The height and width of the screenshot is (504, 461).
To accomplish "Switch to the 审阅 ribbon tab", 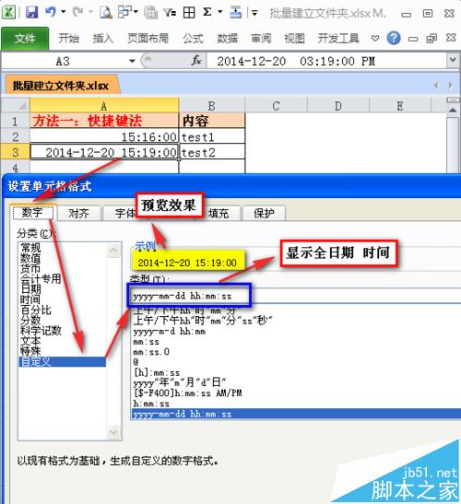I will [x=261, y=39].
